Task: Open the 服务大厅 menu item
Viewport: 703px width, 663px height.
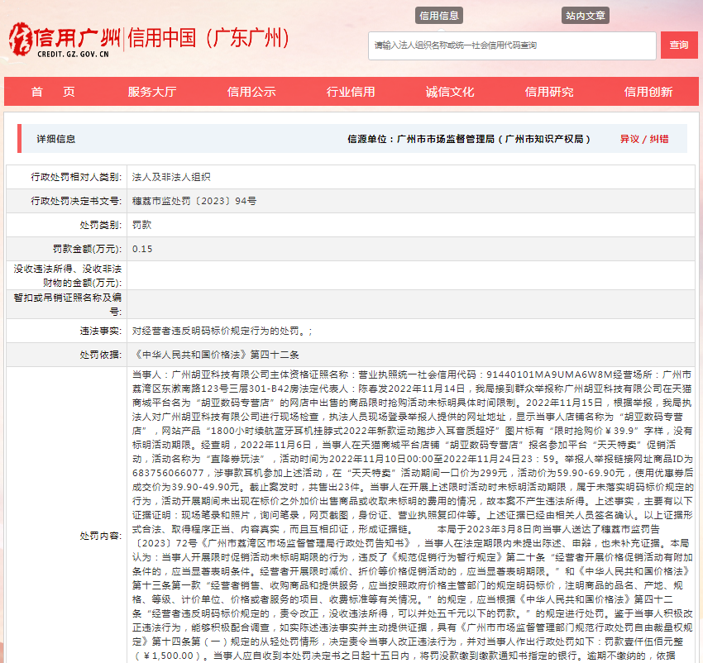Action: (152, 92)
